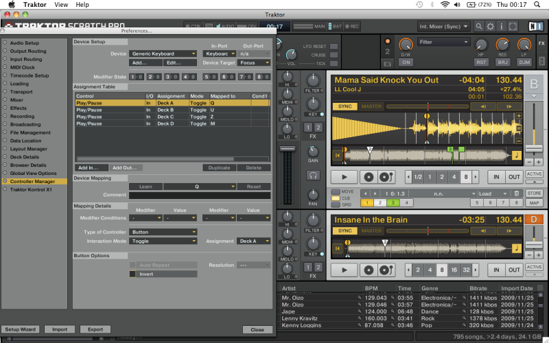Click Deck B cue button
549x343 pixels.
click(x=369, y=177)
